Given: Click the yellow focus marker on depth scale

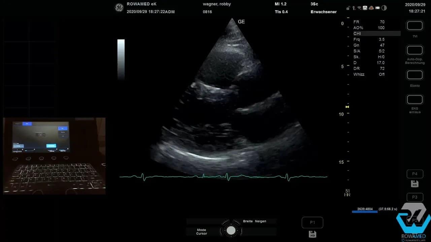Looking at the screenshot, I should [347, 107].
